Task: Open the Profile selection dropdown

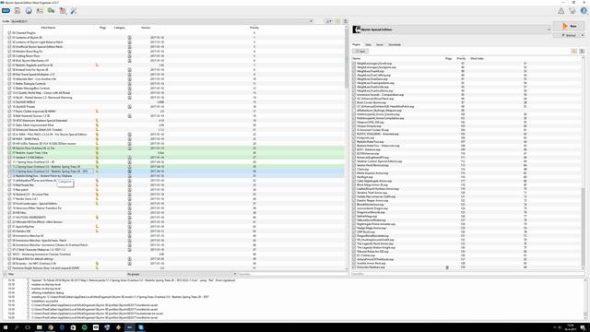Action: coord(162,21)
